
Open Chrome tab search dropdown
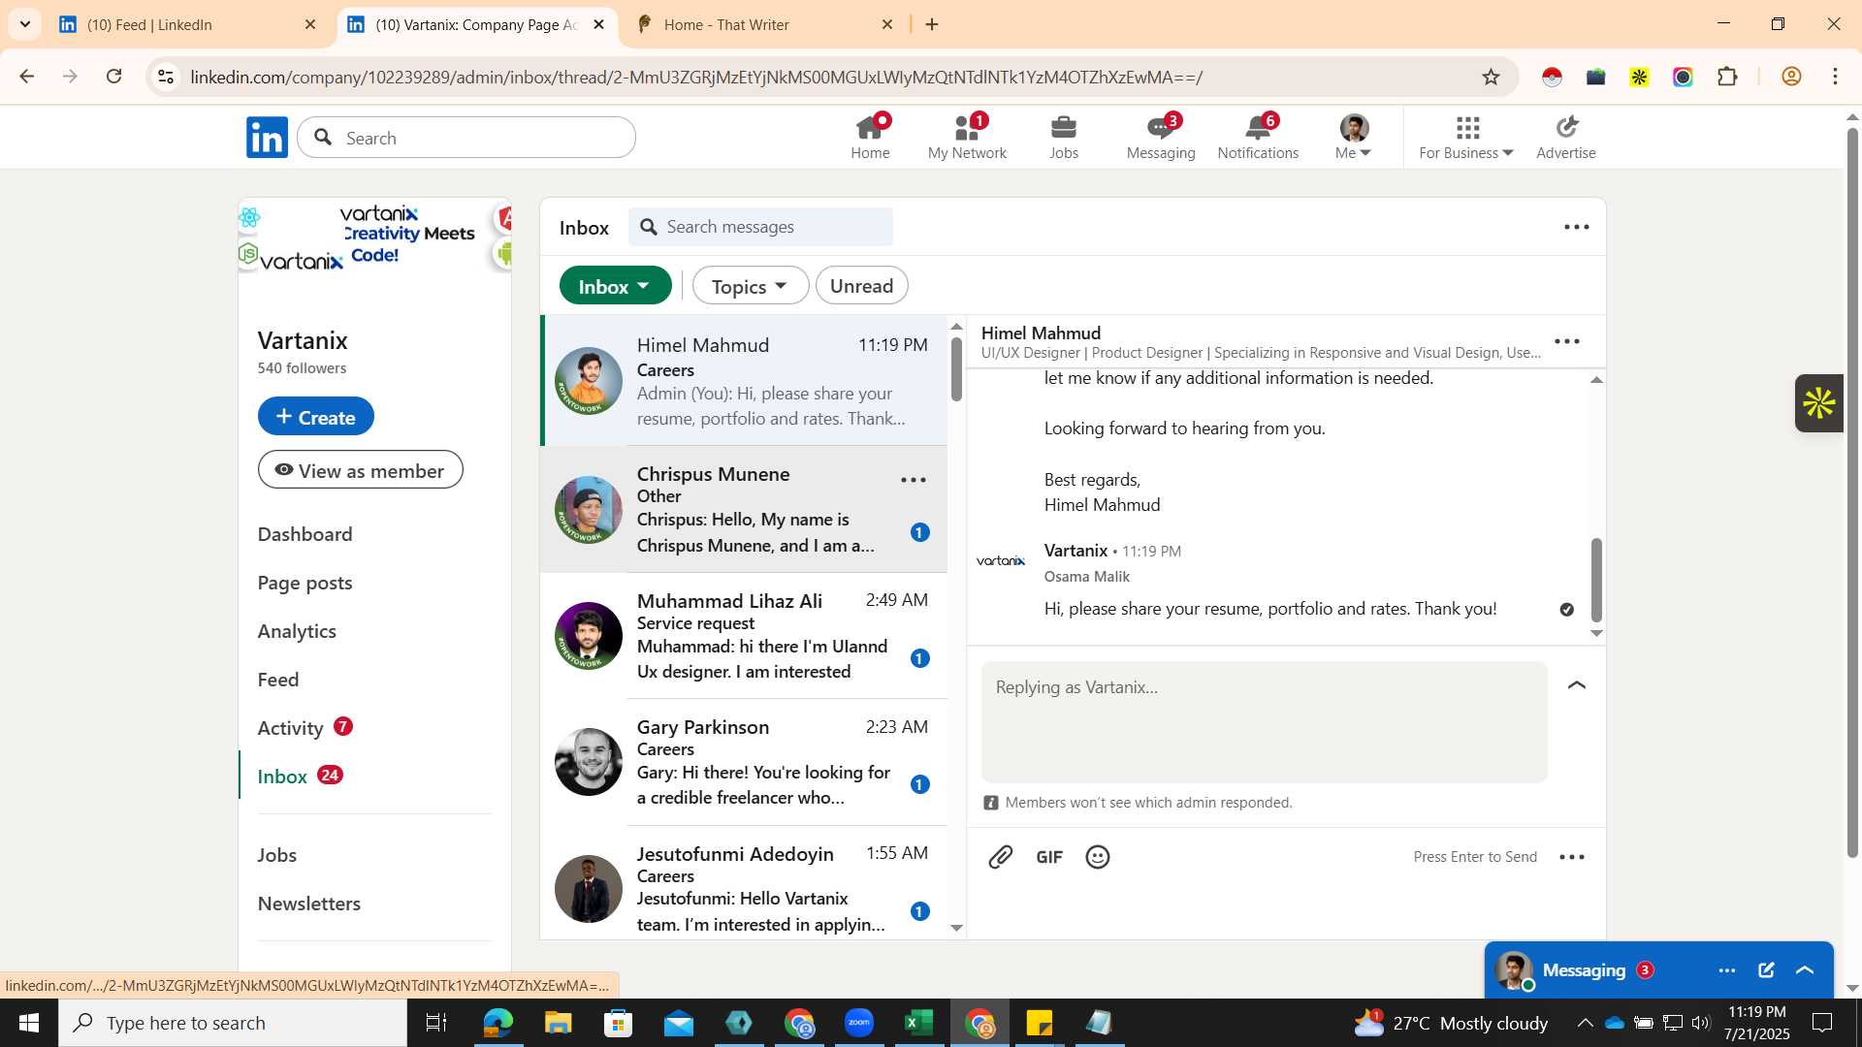(x=25, y=24)
